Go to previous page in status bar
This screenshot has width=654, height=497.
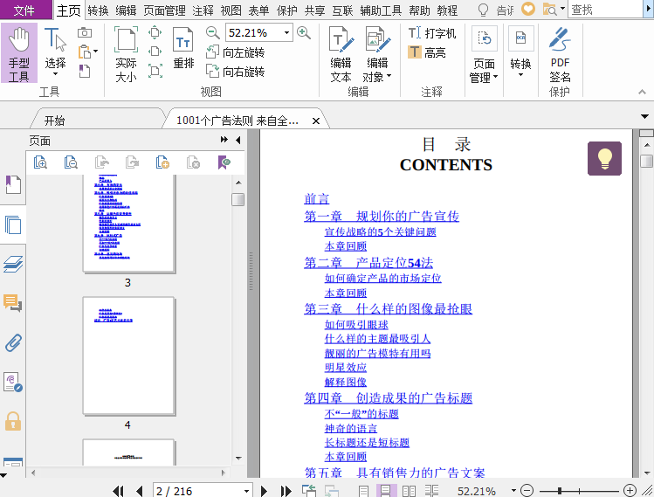[140, 491]
